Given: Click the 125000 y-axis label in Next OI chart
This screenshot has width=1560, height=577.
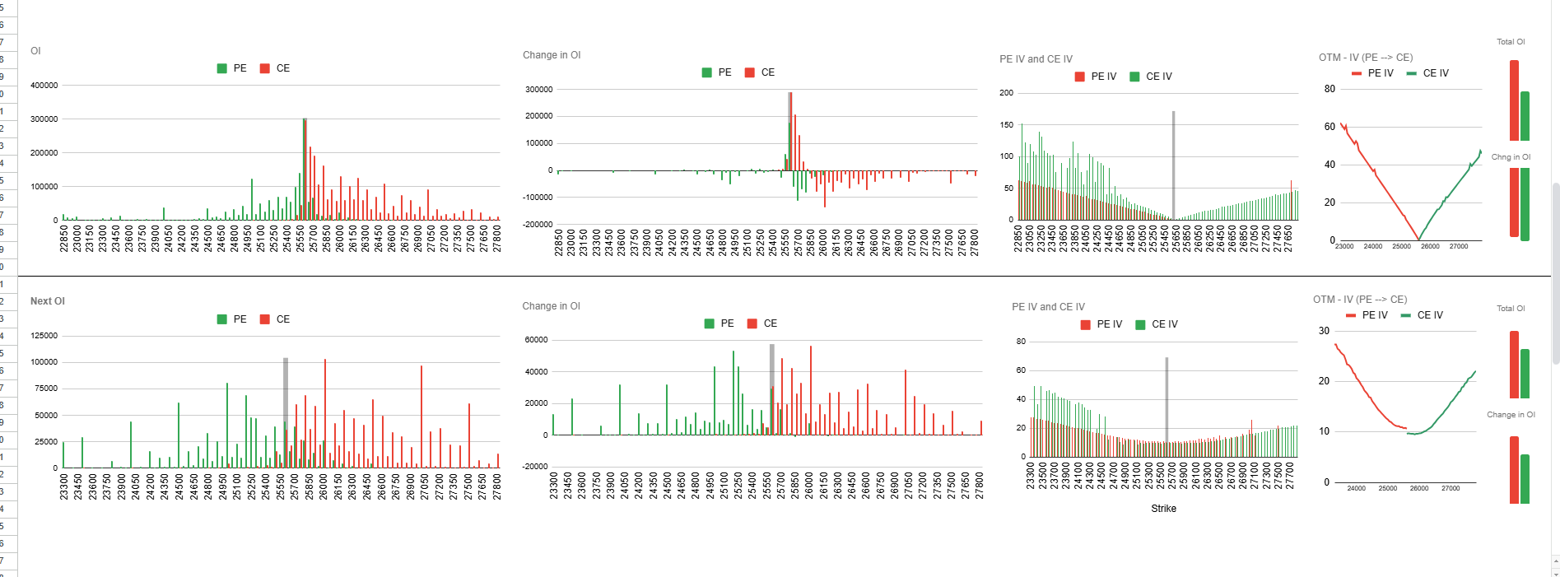Looking at the screenshot, I should coord(44,336).
